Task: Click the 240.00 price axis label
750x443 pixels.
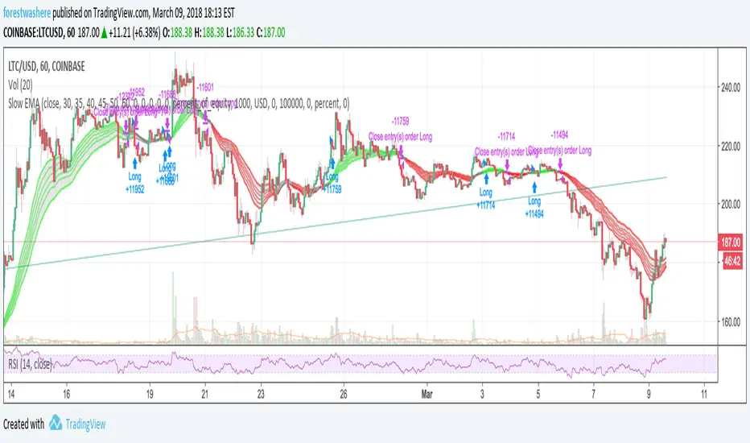Action: (x=731, y=88)
